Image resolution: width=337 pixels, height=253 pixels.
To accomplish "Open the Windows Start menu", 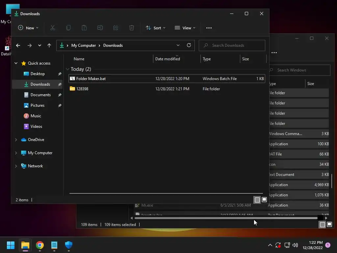I will pyautogui.click(x=11, y=245).
